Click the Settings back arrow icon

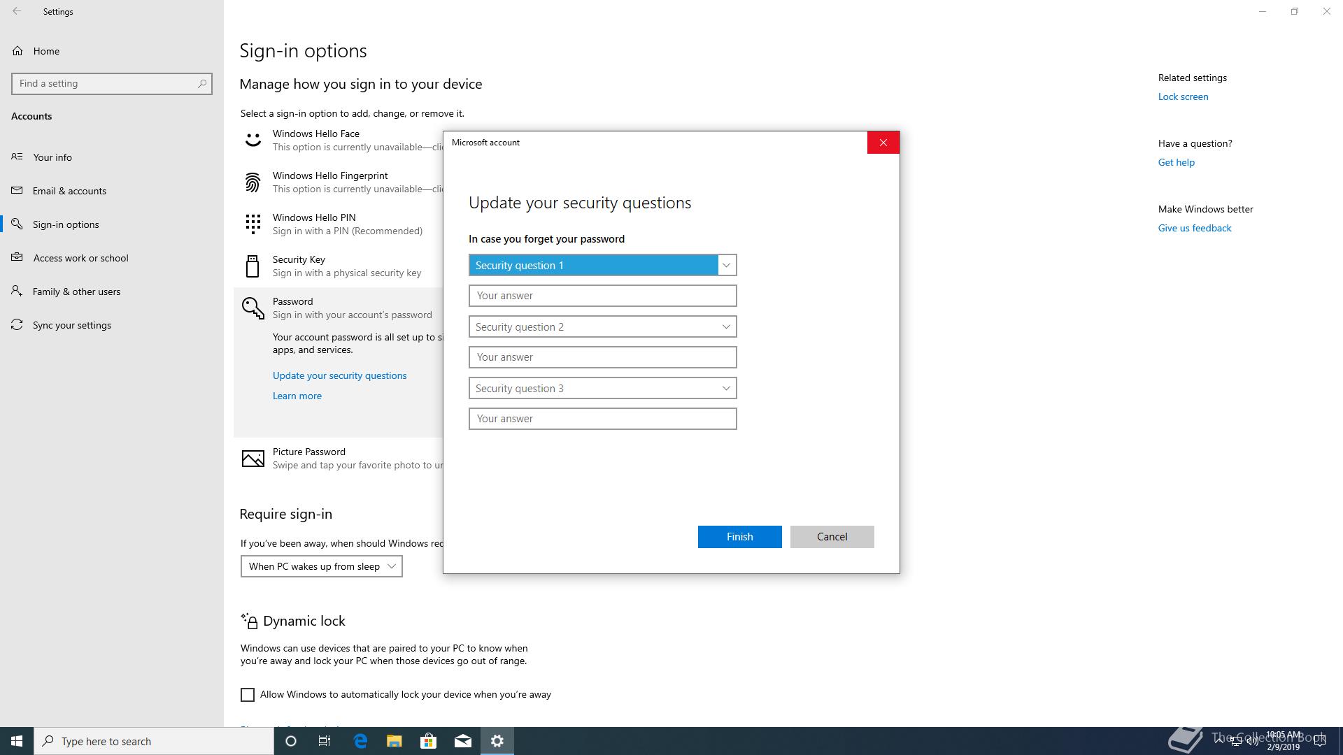[x=17, y=11]
